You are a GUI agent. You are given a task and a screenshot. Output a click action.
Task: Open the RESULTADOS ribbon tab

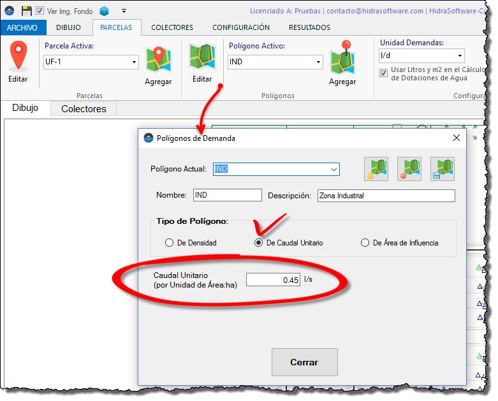309,27
